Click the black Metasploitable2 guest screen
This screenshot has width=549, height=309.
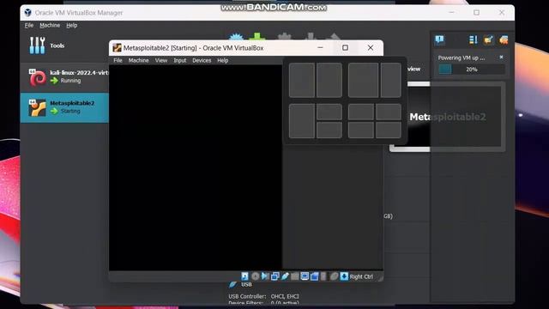coord(196,167)
